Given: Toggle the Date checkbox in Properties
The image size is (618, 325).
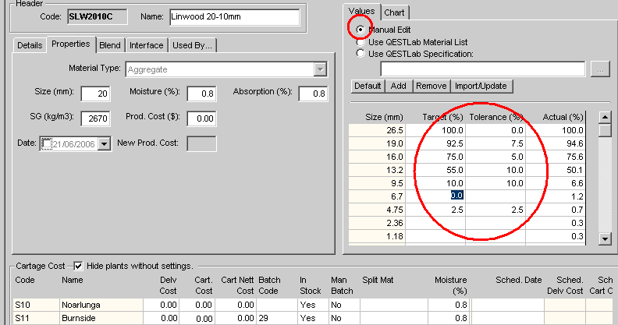Looking at the screenshot, I should pos(45,143).
